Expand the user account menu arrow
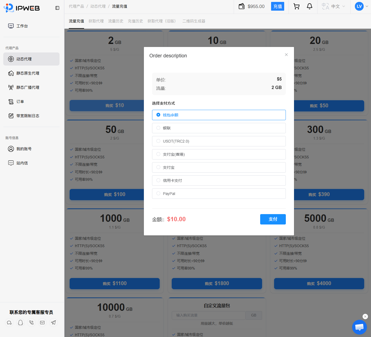 (x=367, y=6)
